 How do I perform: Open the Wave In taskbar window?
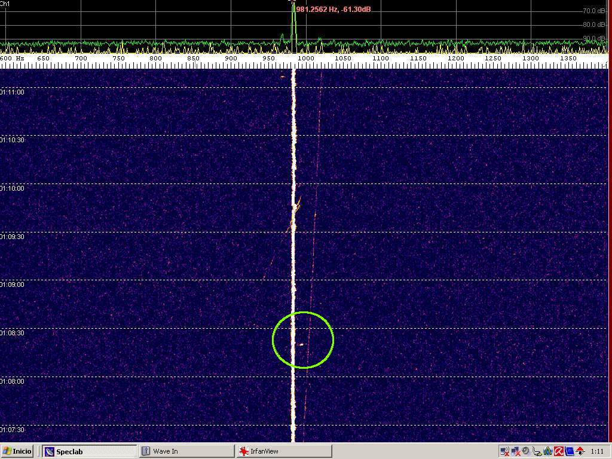tap(186, 451)
